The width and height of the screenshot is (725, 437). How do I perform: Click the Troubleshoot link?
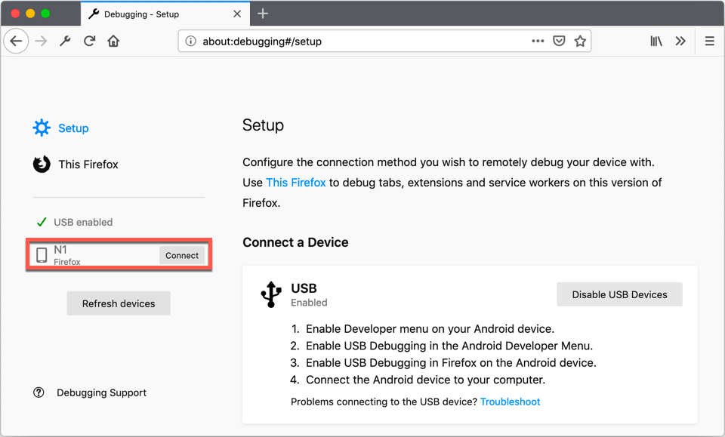[x=510, y=402]
